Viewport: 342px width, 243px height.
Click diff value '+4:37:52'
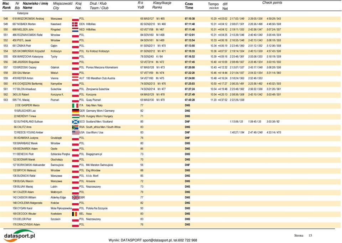(222, 100)
